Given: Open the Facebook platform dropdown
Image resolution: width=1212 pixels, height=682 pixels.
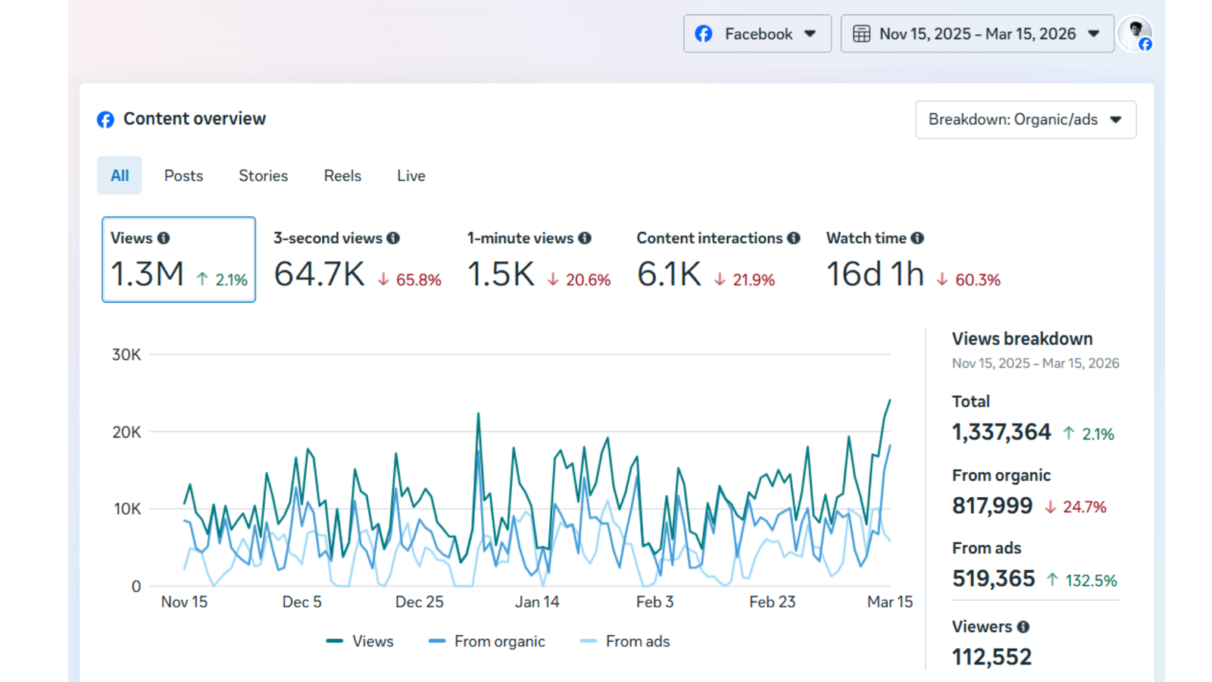Looking at the screenshot, I should [x=757, y=34].
